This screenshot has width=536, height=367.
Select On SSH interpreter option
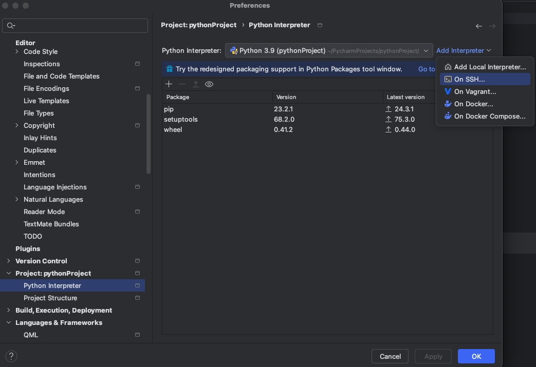[485, 79]
